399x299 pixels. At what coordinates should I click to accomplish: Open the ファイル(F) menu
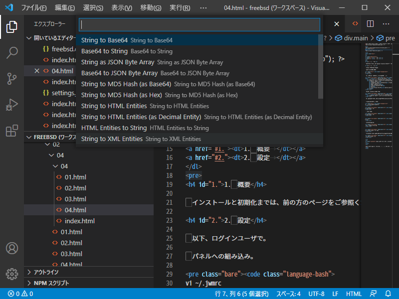click(33, 8)
